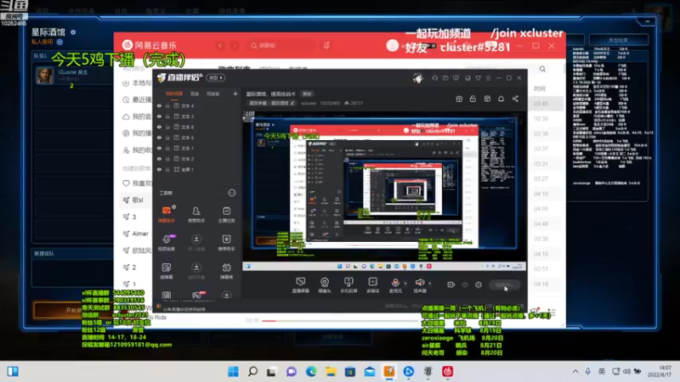Open 最近播放 item in NetEase sidebar
680x382 pixels.
coord(137,99)
